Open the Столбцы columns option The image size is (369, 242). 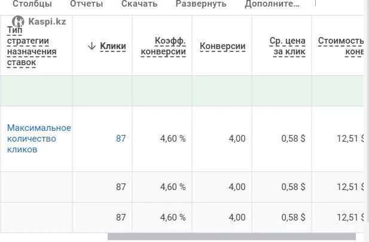(x=32, y=4)
